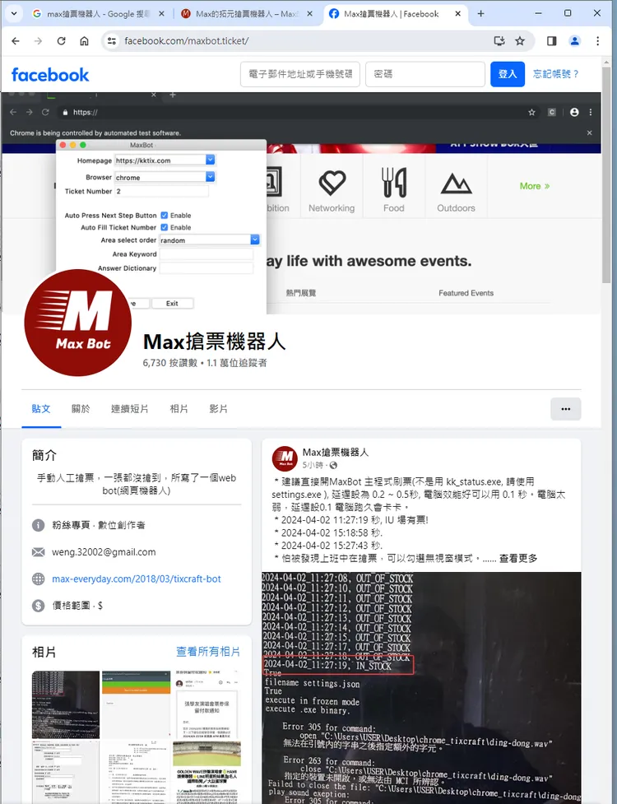The height and width of the screenshot is (804, 617).
Task: Click the dollar price range icon
Action: point(39,606)
